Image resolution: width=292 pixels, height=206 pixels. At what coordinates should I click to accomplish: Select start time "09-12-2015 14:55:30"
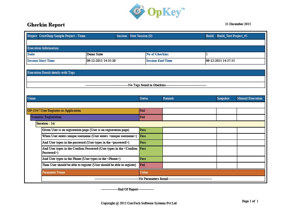pyautogui.click(x=101, y=61)
